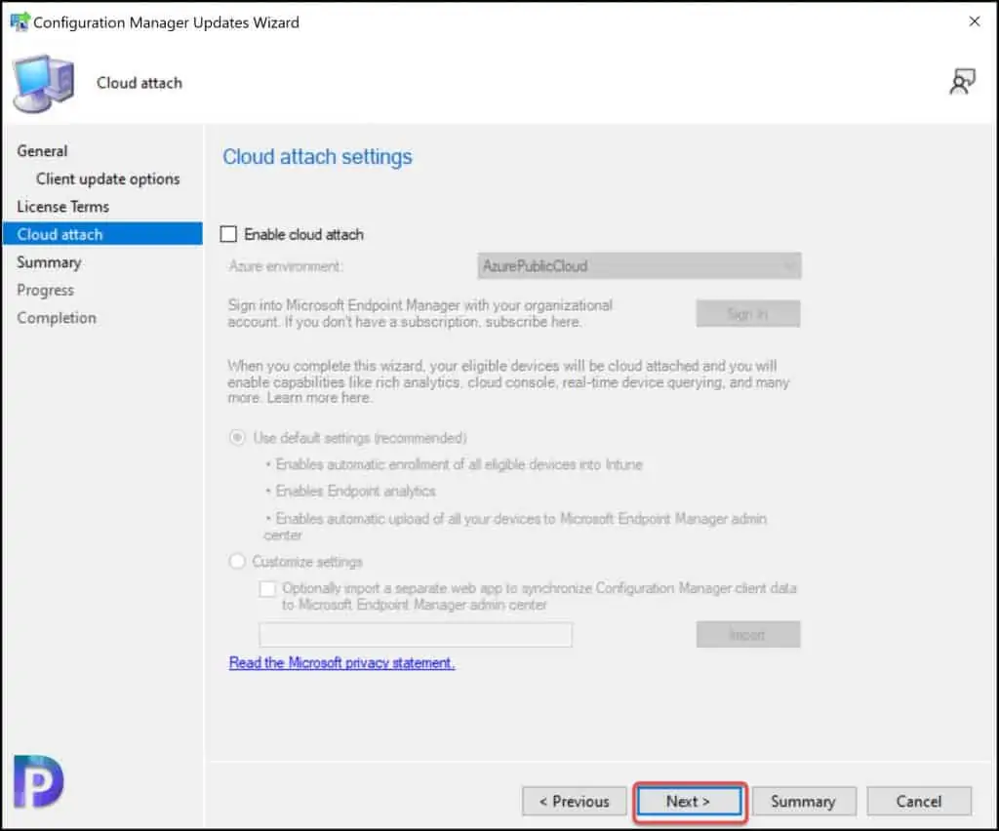
Task: Click the Configuration Manager title bar icon
Action: pos(20,21)
